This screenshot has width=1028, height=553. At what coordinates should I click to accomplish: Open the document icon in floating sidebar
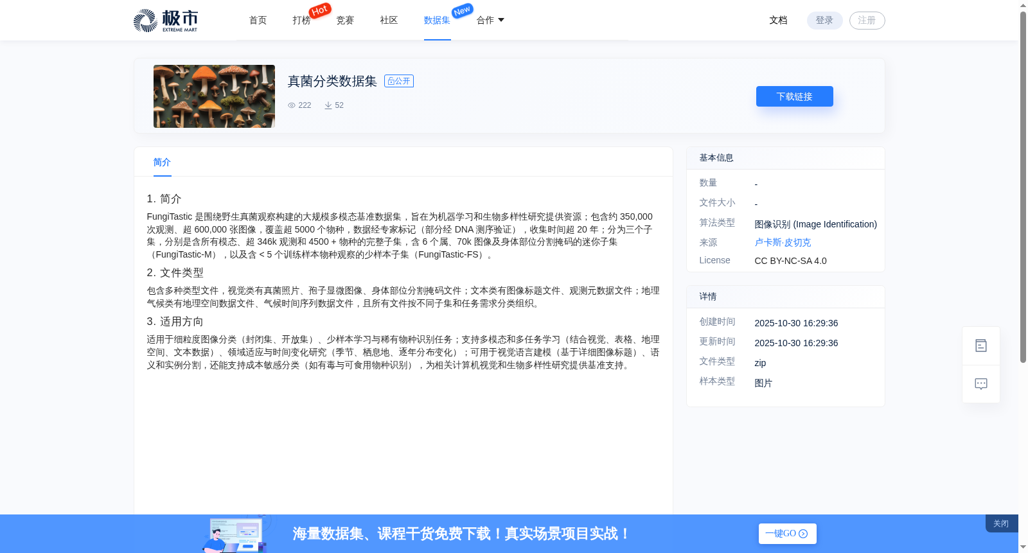[x=981, y=346]
